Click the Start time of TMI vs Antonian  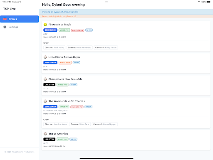54,146
